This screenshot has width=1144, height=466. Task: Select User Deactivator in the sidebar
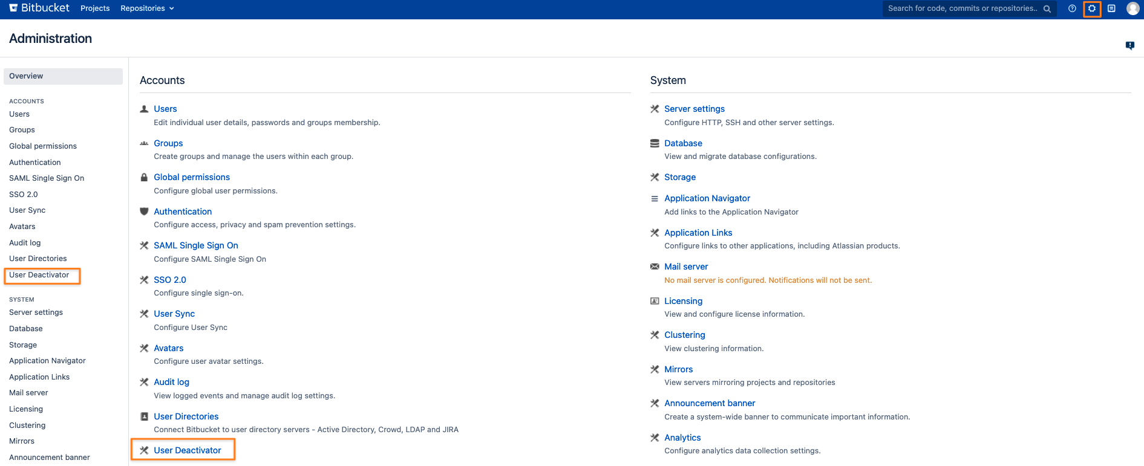(39, 275)
